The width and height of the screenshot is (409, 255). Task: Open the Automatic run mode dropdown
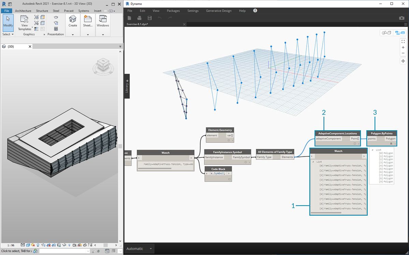(150, 249)
